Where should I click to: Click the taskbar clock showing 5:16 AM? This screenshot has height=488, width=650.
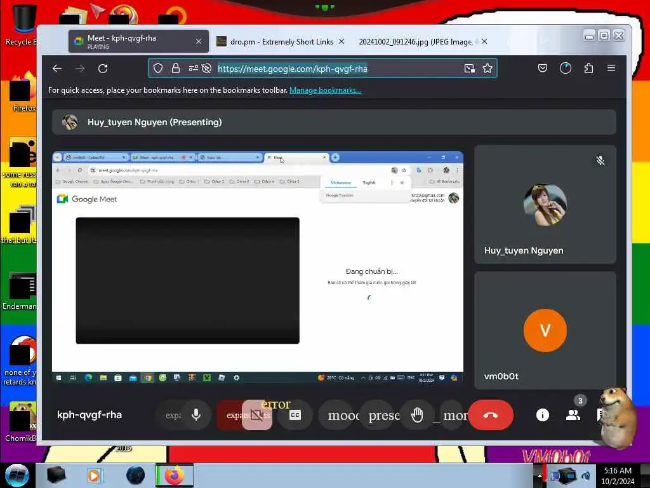618,475
